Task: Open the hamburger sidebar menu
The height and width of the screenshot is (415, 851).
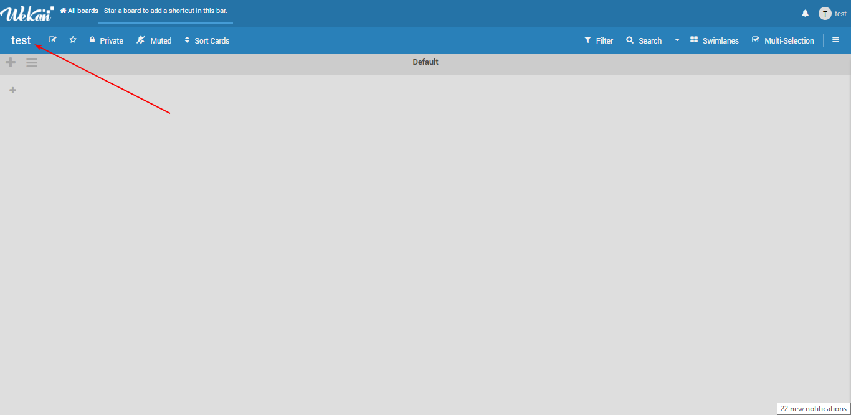Action: coord(836,40)
